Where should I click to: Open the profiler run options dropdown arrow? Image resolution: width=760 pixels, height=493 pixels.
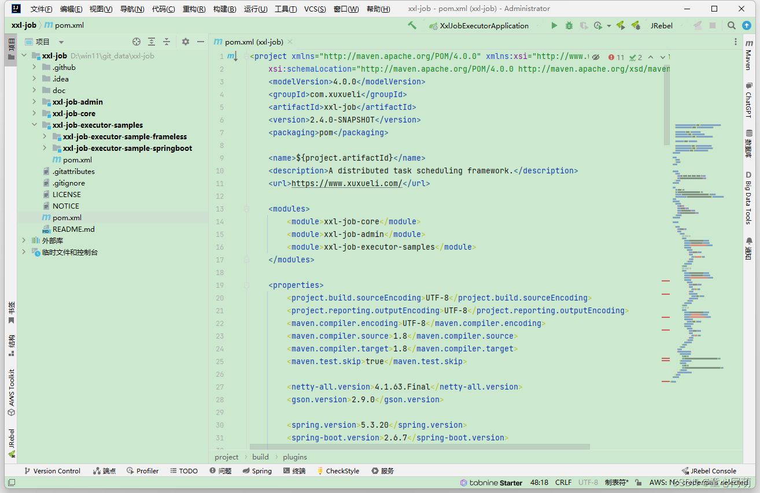click(609, 26)
